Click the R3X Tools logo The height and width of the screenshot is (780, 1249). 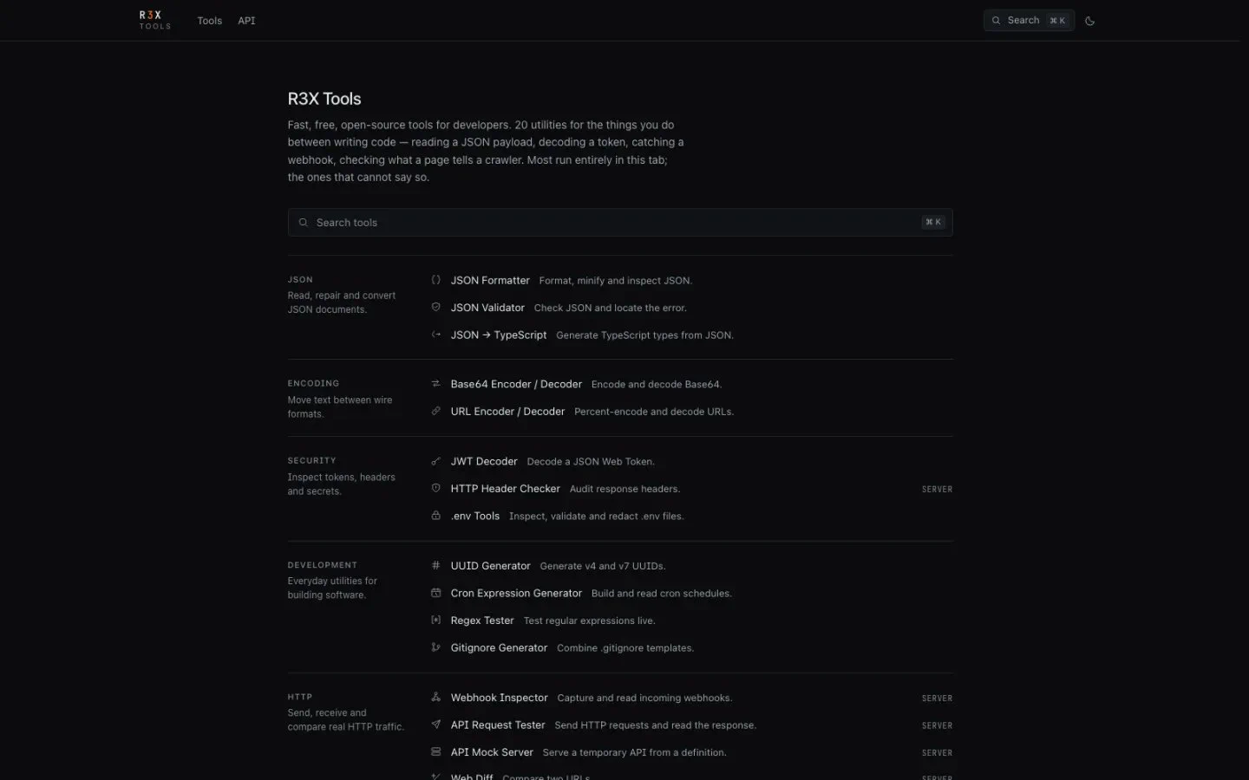(x=155, y=20)
